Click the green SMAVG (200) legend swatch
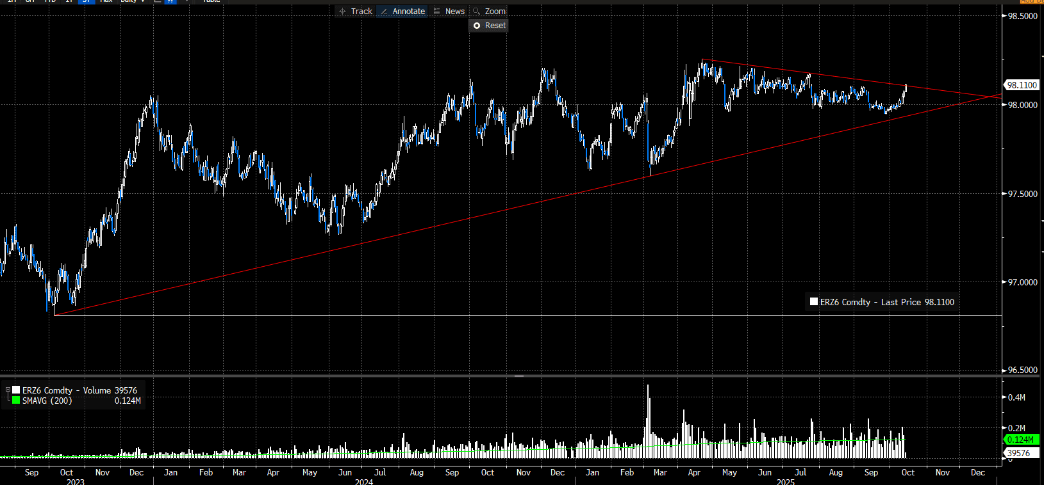Screen dimensions: 1044x485 pyautogui.click(x=16, y=401)
